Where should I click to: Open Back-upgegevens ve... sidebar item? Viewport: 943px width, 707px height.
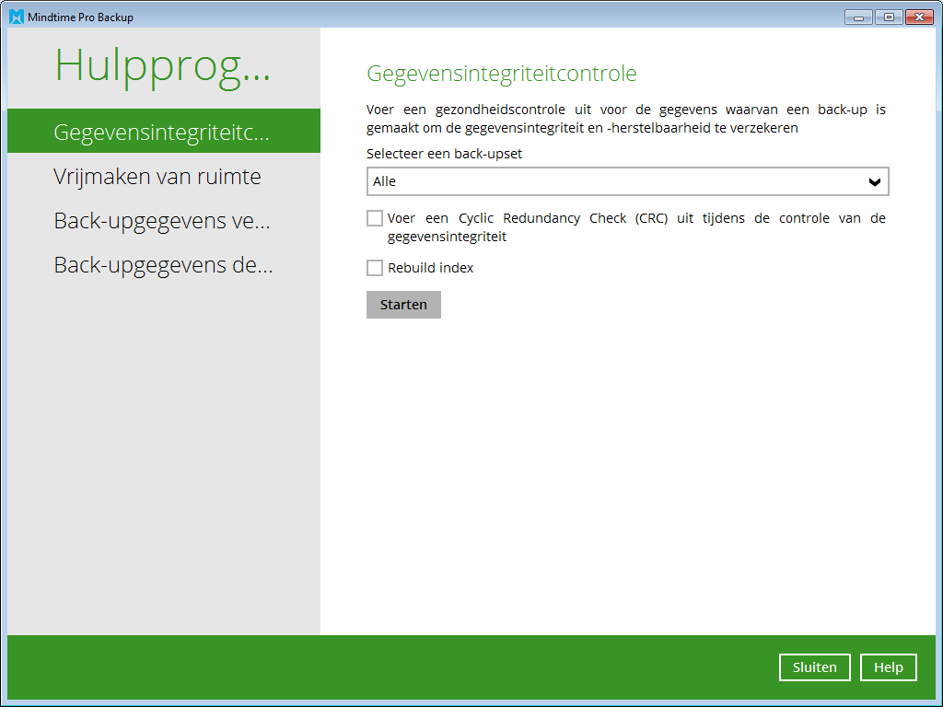(162, 221)
